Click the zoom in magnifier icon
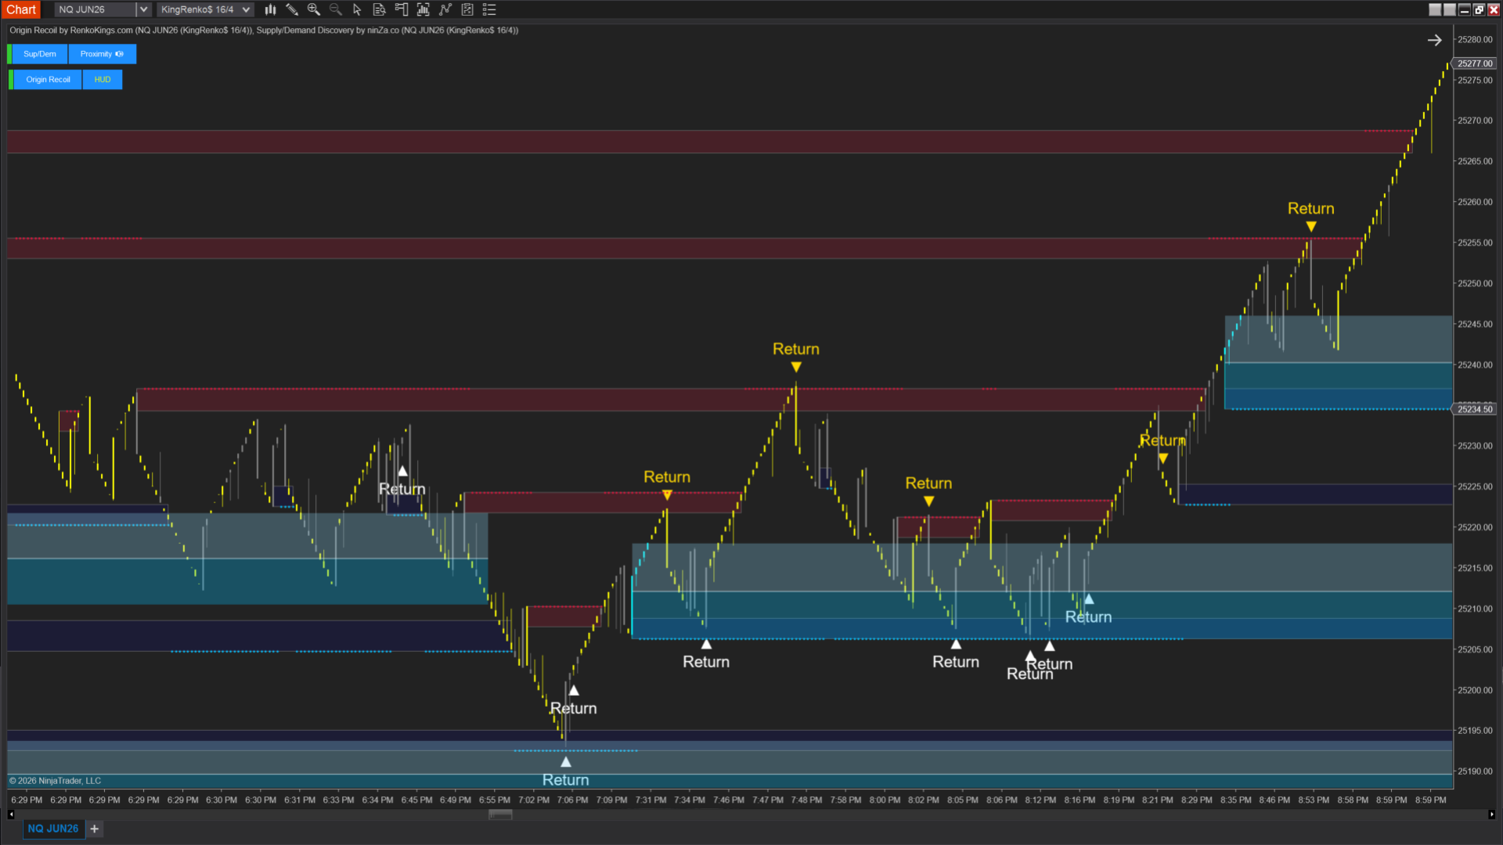Image resolution: width=1503 pixels, height=845 pixels. tap(314, 9)
